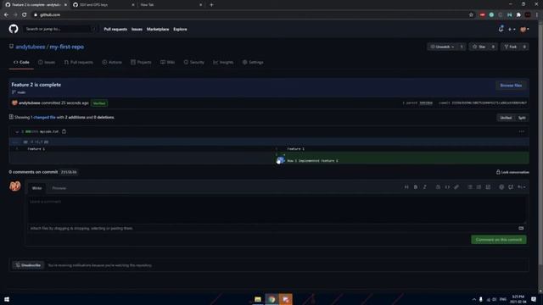Switch to the repository Pull requests tab
543x305 pixels.
point(79,62)
